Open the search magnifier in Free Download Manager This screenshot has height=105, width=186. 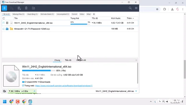pos(130,8)
